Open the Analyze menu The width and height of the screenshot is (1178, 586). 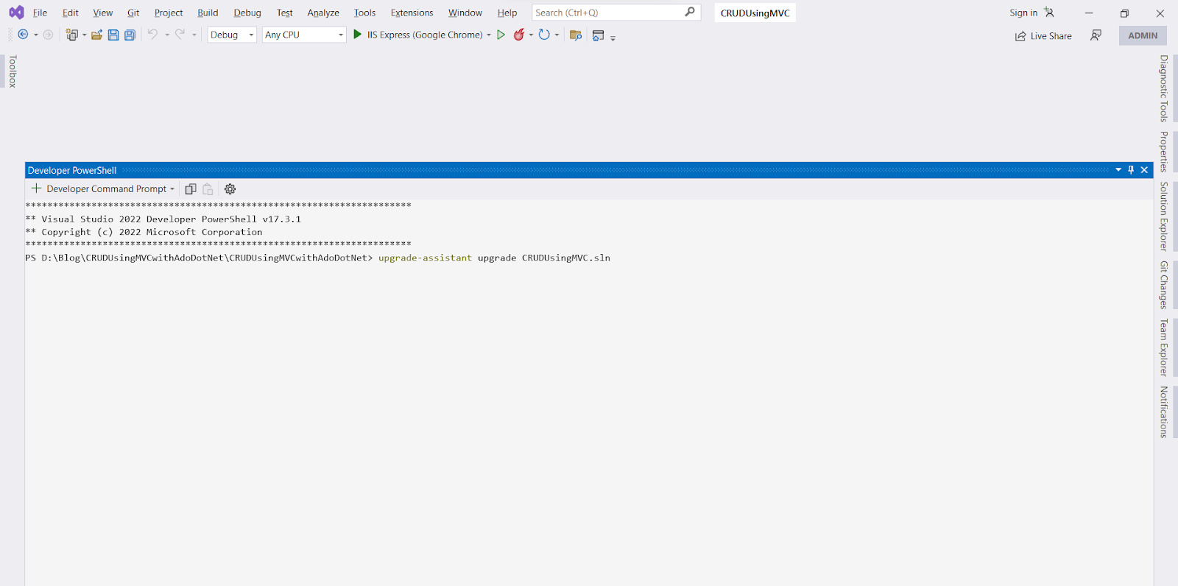[323, 13]
